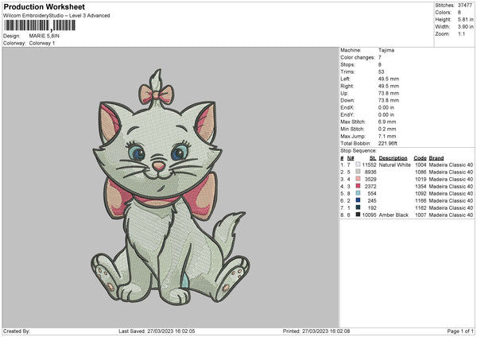Click stitch count '2372' in stop row 4
Viewport: 477px width, 337px height.
(370, 187)
